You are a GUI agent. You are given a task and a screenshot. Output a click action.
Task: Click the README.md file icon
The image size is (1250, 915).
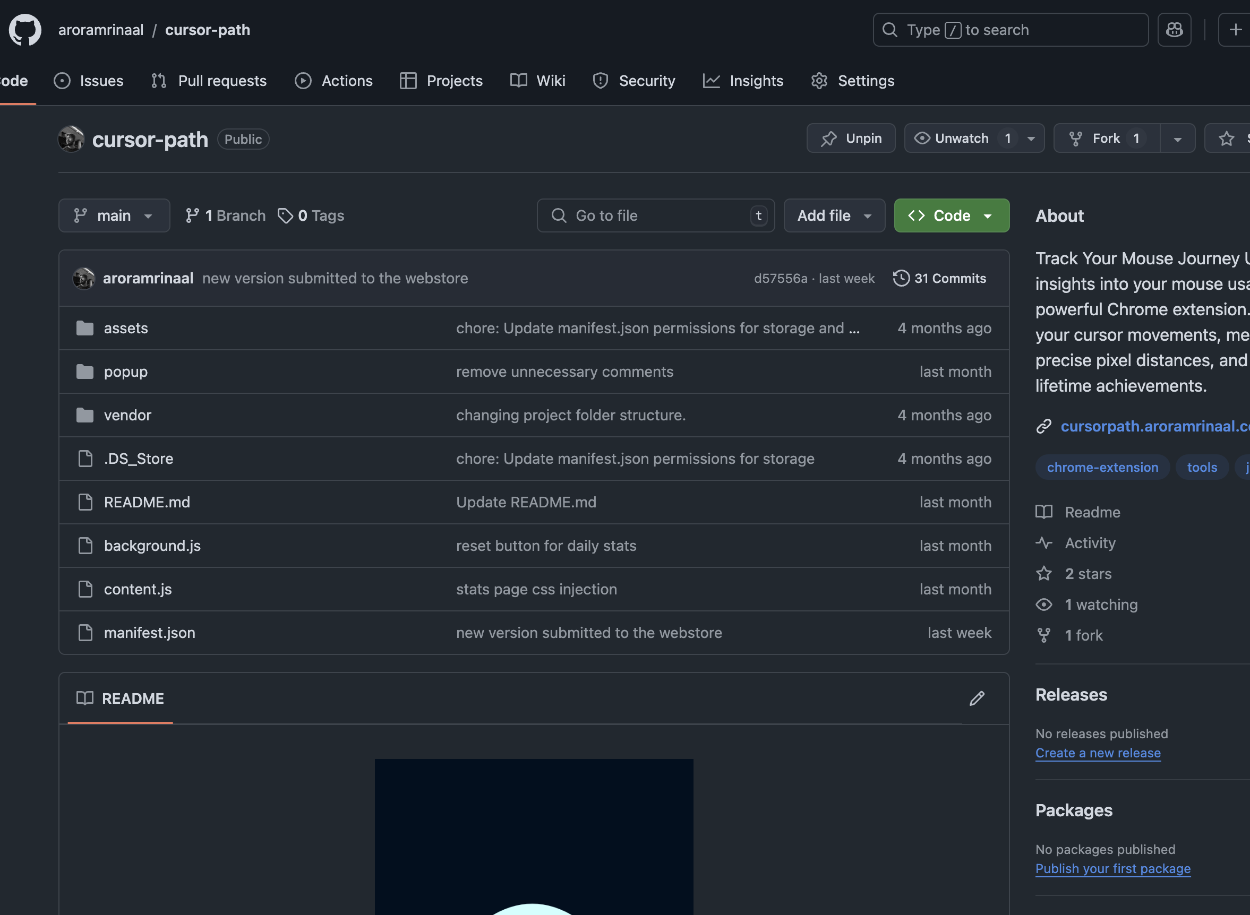pos(85,503)
